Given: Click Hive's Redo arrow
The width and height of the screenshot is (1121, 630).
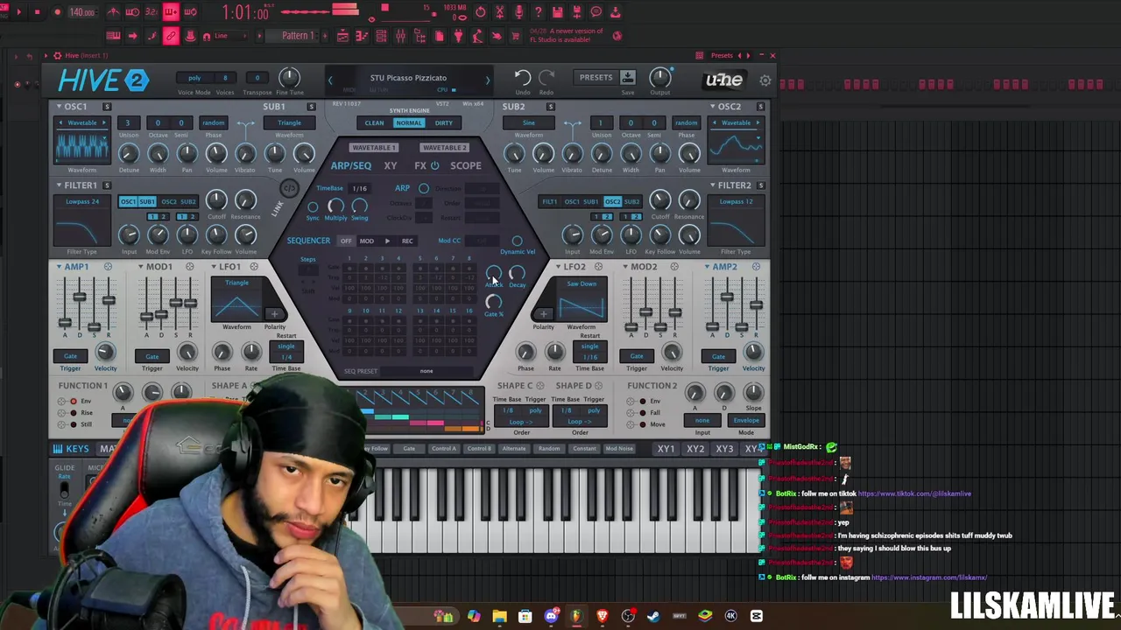Looking at the screenshot, I should pyautogui.click(x=546, y=78).
